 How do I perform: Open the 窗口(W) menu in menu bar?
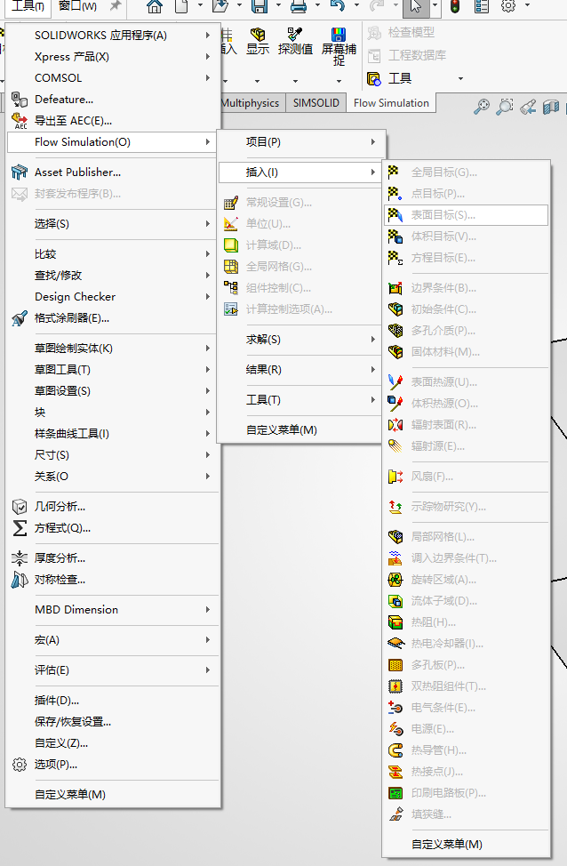(x=78, y=6)
